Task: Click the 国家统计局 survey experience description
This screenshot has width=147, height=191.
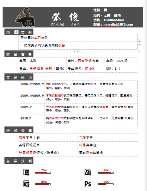Action: (91, 120)
